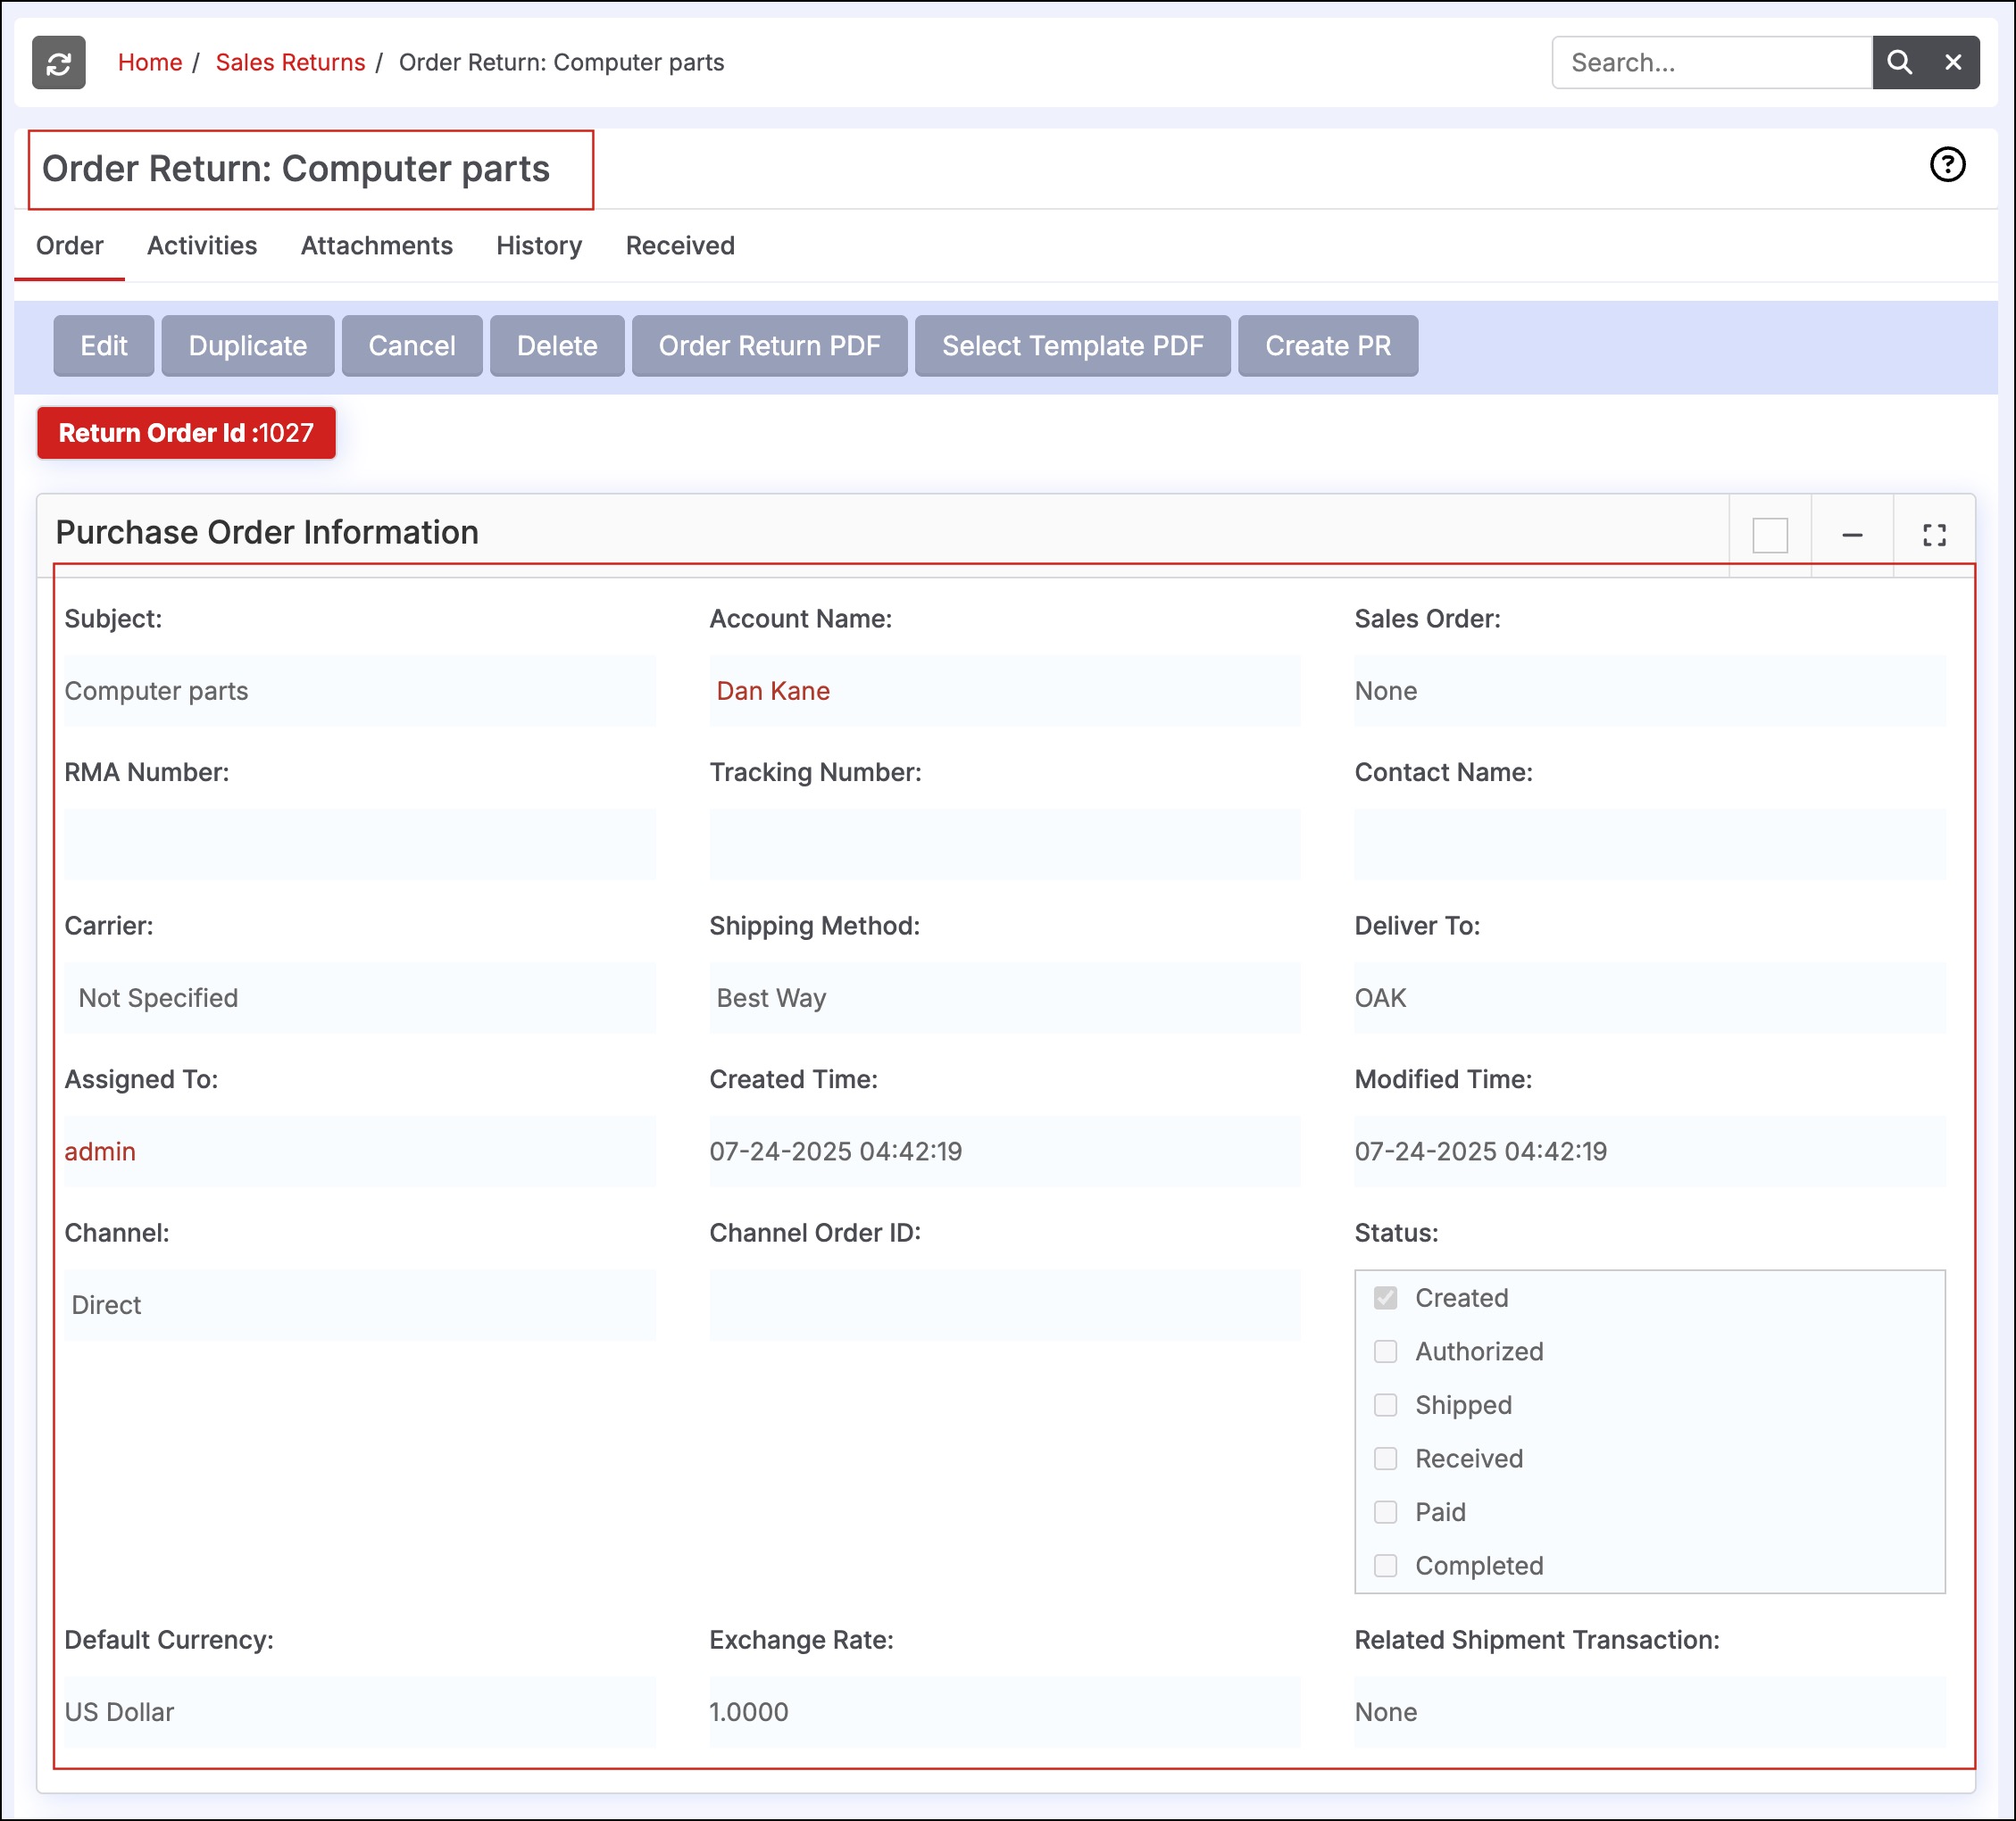Click the 'Computer parts' subject value
The height and width of the screenshot is (1821, 2016).
click(156, 691)
